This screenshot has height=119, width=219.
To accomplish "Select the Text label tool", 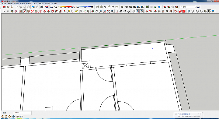I will (80, 11).
